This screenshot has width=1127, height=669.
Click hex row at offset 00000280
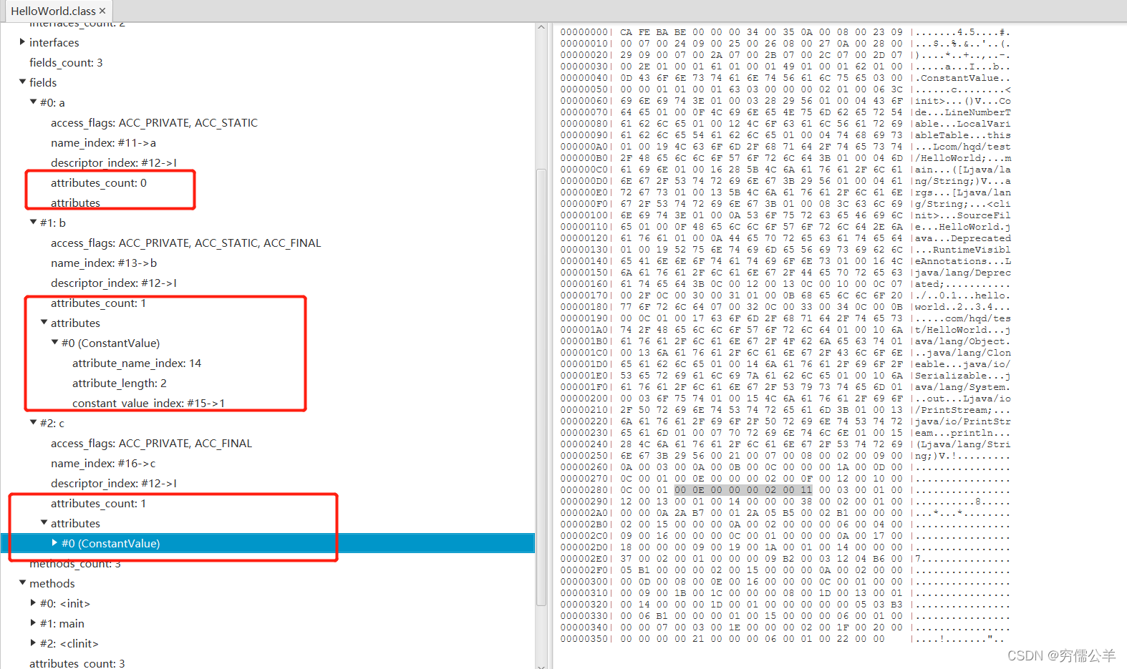pyautogui.click(x=785, y=490)
